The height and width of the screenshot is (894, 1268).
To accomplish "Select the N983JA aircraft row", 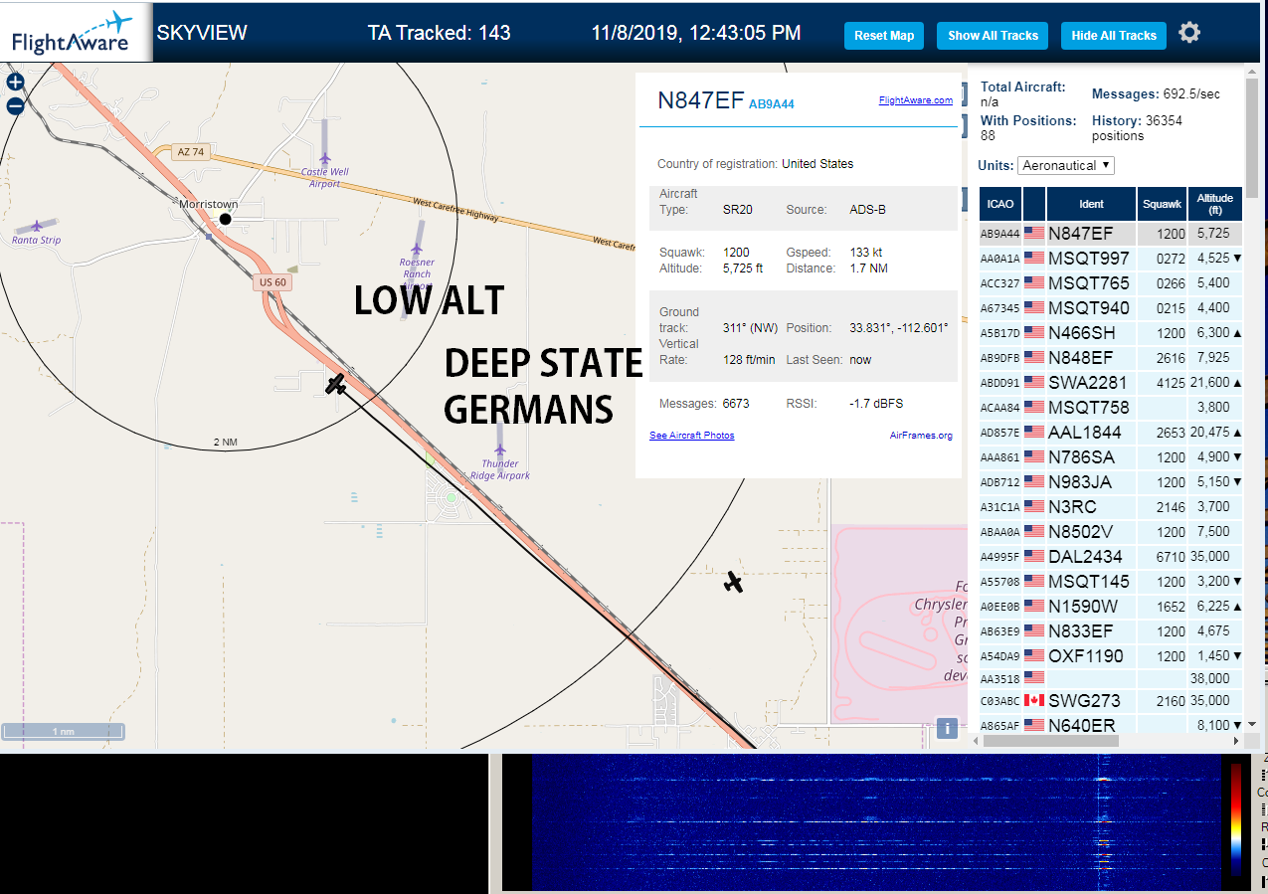I will (x=1111, y=482).
